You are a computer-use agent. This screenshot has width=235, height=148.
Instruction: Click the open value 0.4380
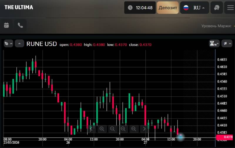(76, 45)
